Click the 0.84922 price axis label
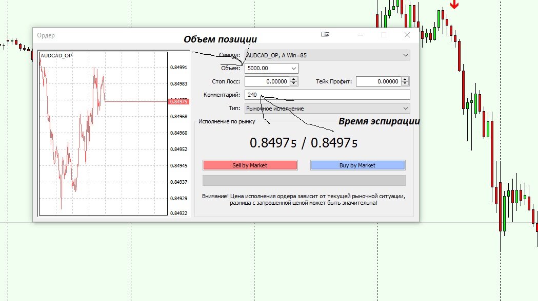 pyautogui.click(x=179, y=213)
